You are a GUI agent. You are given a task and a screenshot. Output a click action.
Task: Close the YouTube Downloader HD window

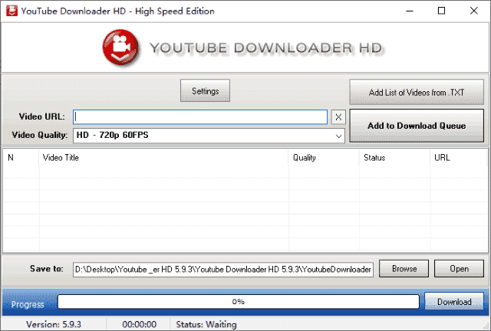point(474,11)
